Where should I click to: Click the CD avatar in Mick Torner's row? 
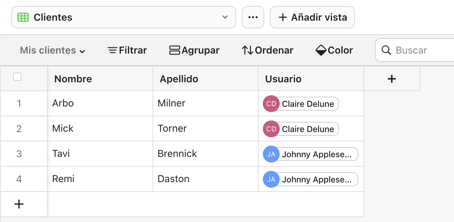(x=271, y=129)
